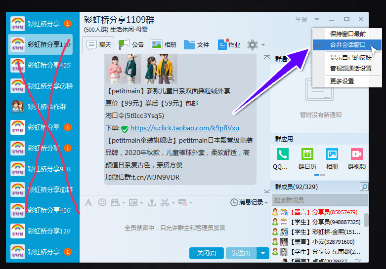Viewport: 386px width, 269px height.
Task: Select member 分享员(85057479)
Action: [x=317, y=212]
